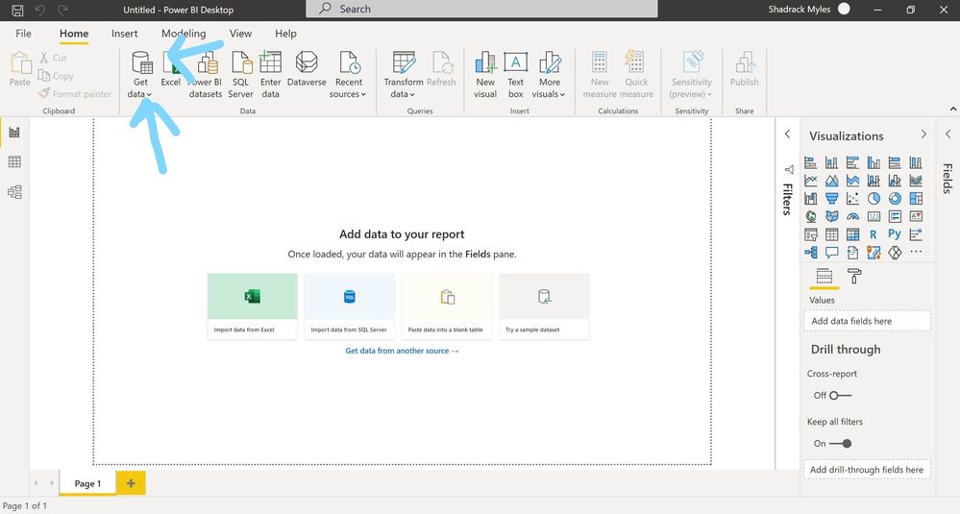
Task: Open Report view in left sidebar
Action: point(14,133)
